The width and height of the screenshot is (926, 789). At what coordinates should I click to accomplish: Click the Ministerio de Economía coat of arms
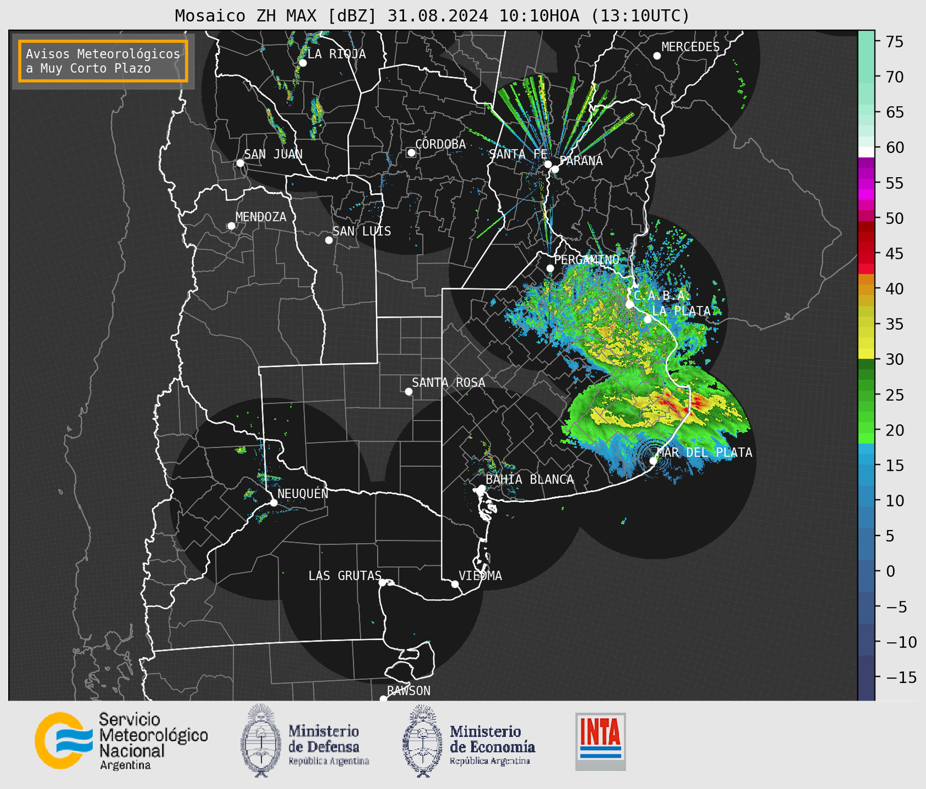coord(423,741)
